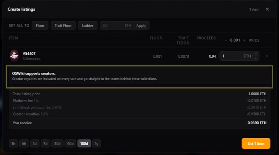Remove item #54407 from listings
Image resolution: width=279 pixels, height=155 pixels.
tap(267, 56)
